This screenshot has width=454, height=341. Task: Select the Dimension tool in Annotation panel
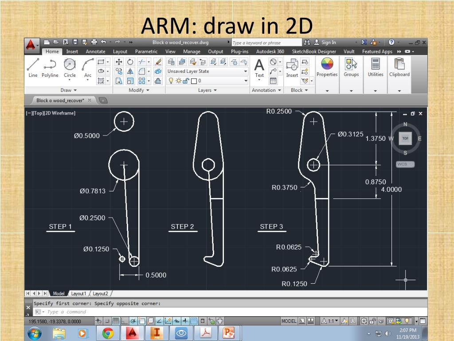pyautogui.click(x=273, y=62)
